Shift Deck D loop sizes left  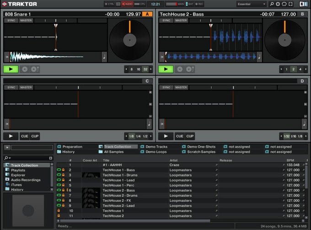tap(281, 136)
